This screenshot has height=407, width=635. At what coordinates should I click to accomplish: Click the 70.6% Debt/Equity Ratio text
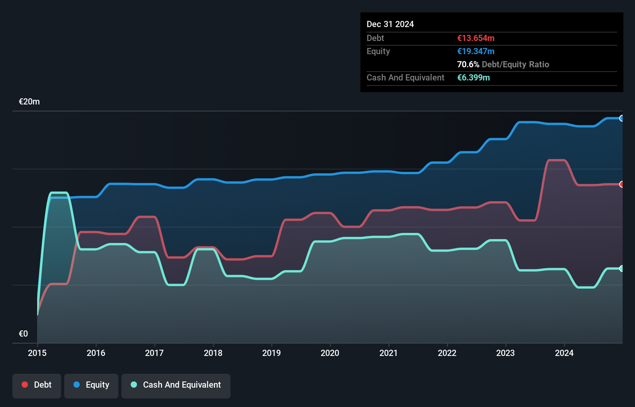pyautogui.click(x=503, y=64)
